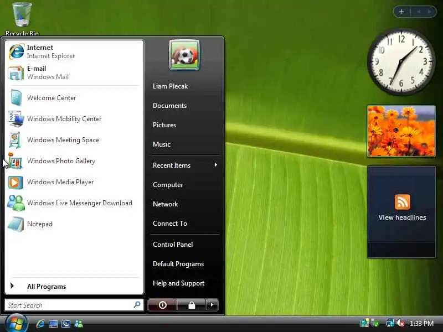Click View headlines in feed gadget

403,217
